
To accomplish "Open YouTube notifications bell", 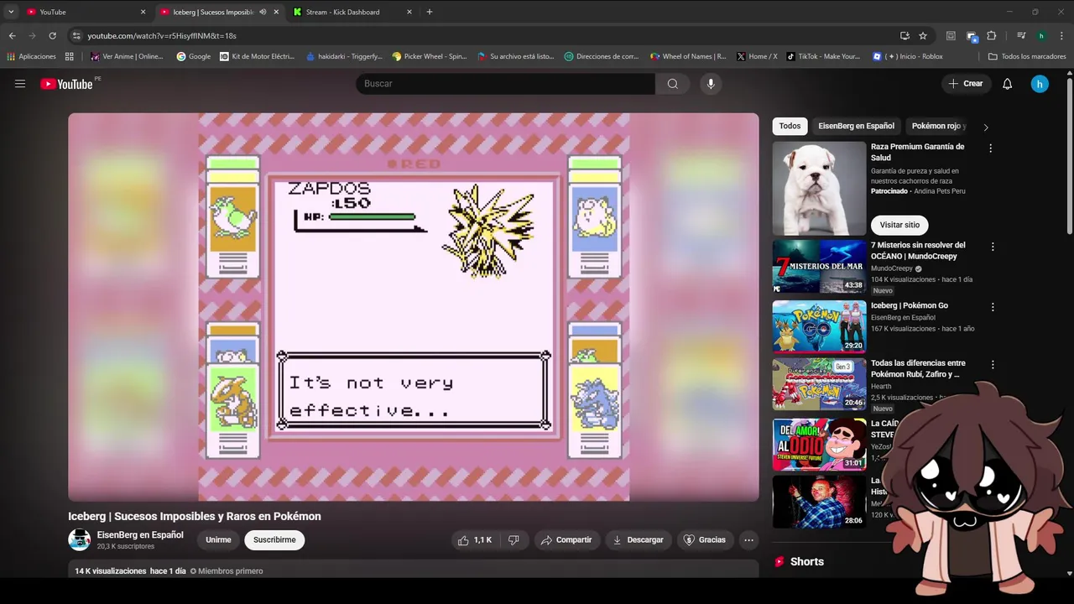I will 1007,84.
